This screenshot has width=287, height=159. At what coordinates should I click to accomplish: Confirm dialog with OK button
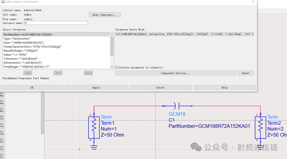(32, 88)
